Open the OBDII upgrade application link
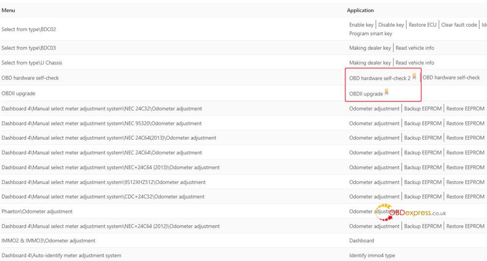Image resolution: width=487 pixels, height=261 pixels. (x=366, y=94)
